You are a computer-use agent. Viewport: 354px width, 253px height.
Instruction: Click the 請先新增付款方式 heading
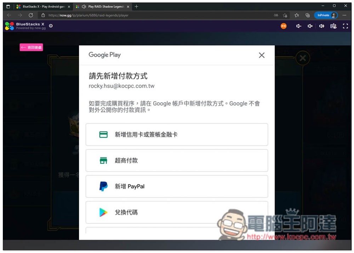(118, 76)
